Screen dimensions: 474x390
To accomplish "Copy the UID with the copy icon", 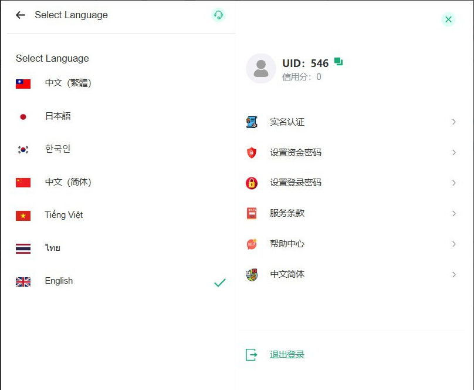I will (338, 62).
